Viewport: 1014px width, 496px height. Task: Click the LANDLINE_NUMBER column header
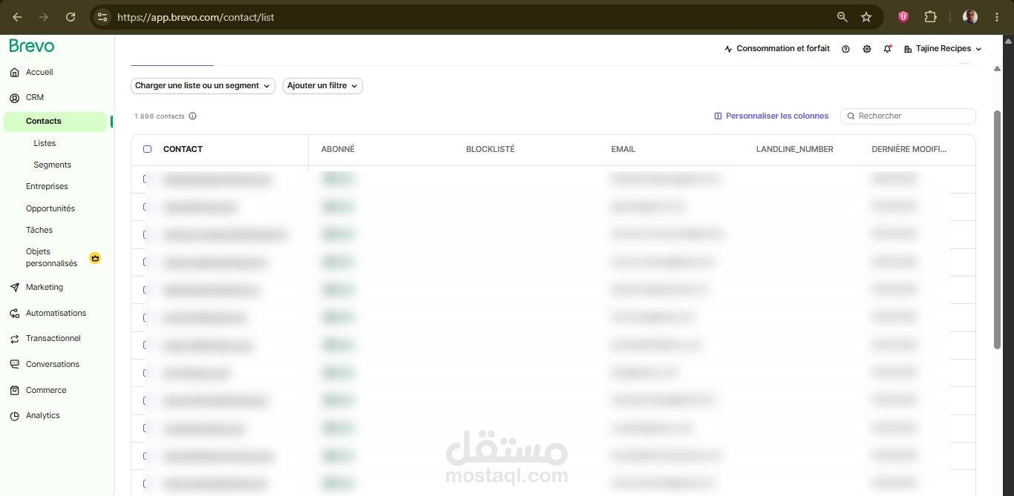[x=794, y=149]
